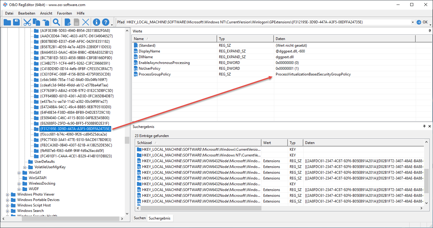433x228 pixels.
Task: Click the paste icon in toolbar
Action: (x=46, y=22)
